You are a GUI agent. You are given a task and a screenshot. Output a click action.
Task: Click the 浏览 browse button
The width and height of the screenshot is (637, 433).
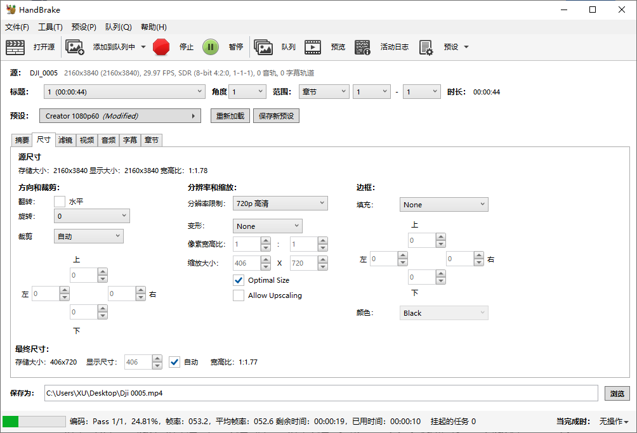tap(617, 393)
